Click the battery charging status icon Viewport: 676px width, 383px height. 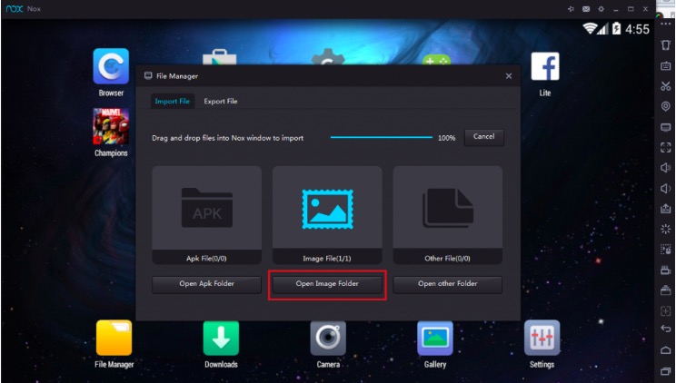pyautogui.click(x=617, y=29)
